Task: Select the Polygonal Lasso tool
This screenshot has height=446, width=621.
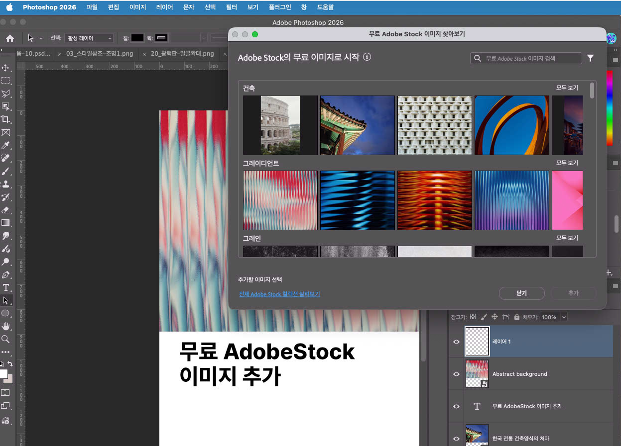Action: point(6,93)
